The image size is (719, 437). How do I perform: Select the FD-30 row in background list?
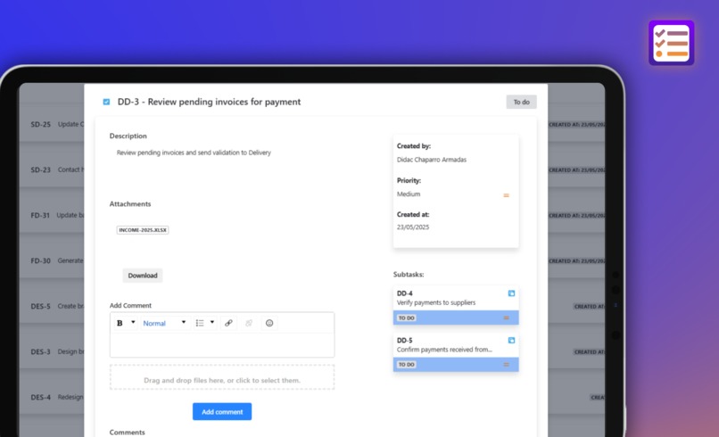52,260
